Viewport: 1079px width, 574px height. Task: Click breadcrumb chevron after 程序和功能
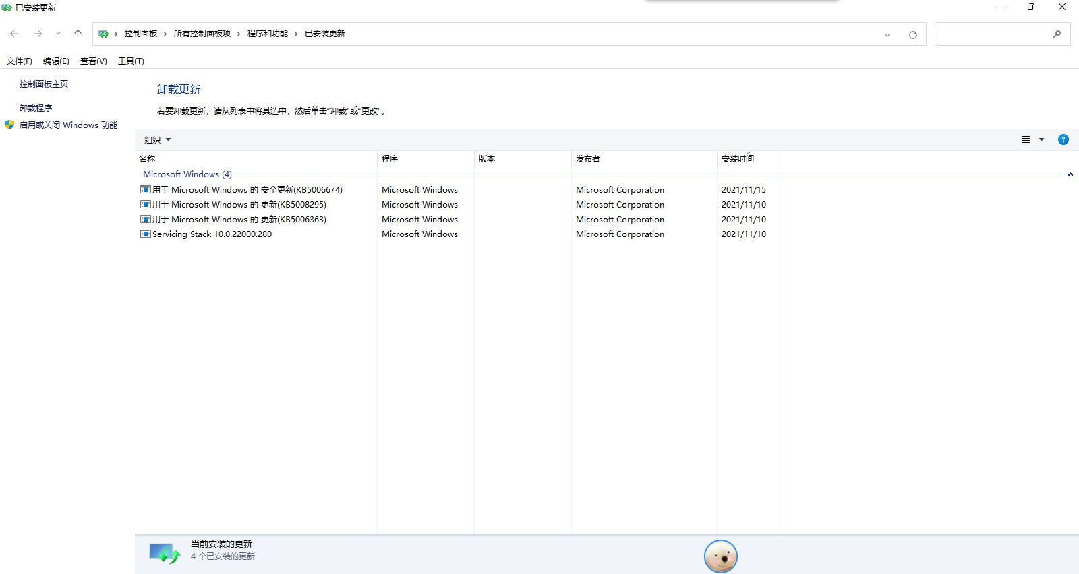click(x=296, y=34)
